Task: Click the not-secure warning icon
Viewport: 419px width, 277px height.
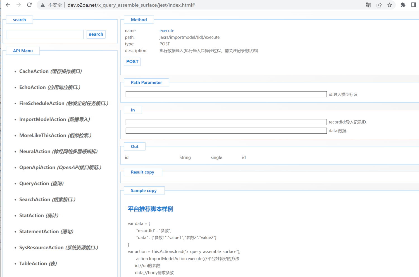Action: 43,5
